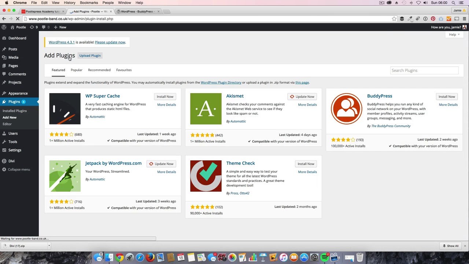
Task: Click the + New admin bar item
Action: pos(60,27)
